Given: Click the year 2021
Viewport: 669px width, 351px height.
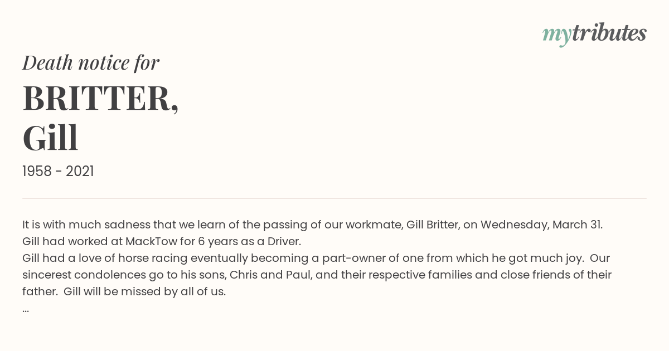Looking at the screenshot, I should coord(80,172).
